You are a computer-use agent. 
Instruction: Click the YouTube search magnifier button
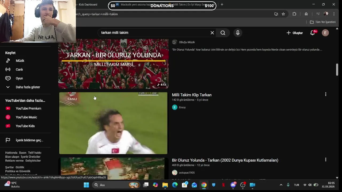pyautogui.click(x=223, y=33)
